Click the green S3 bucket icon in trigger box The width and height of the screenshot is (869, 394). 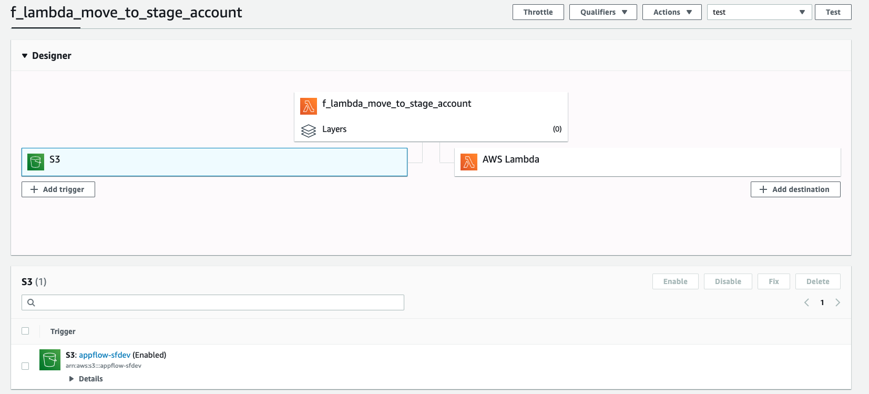[x=36, y=162]
